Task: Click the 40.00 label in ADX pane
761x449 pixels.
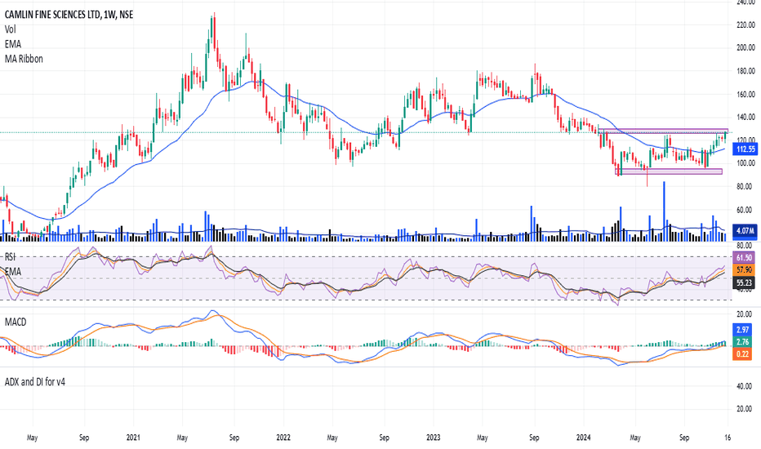Action: point(745,386)
